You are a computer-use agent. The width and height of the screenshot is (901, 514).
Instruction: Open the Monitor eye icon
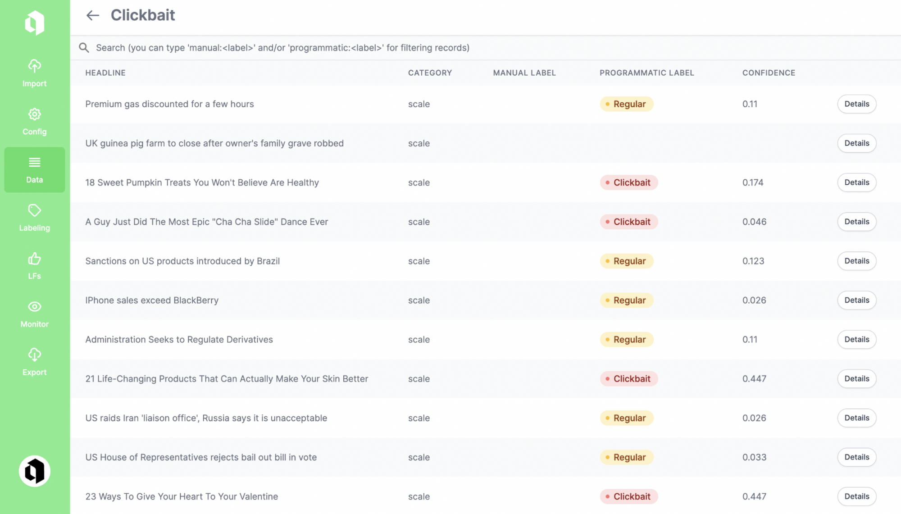[x=35, y=307]
